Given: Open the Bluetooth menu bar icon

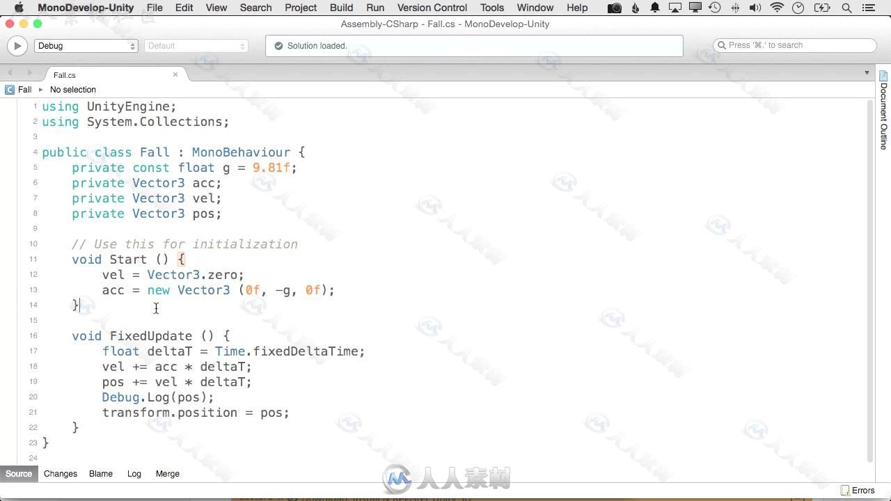Looking at the screenshot, I should 735,8.
